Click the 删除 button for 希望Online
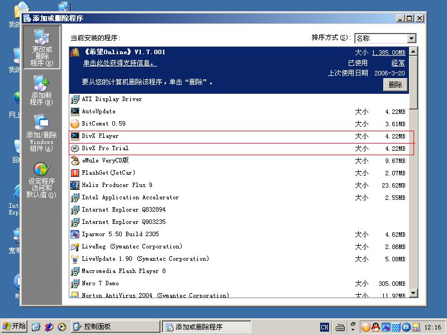Screen dimensions: 447x335 click(395, 85)
